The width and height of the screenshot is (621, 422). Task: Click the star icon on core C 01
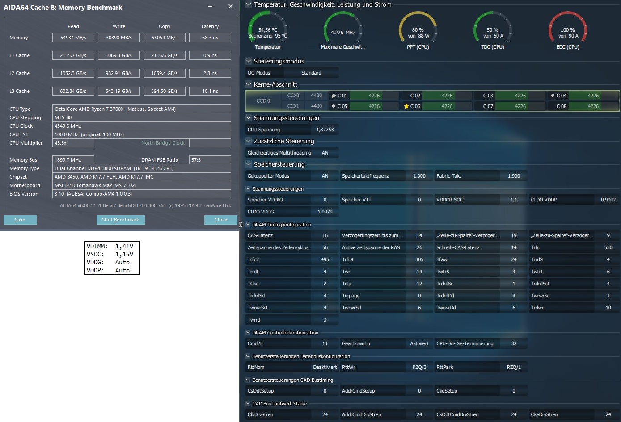[334, 96]
